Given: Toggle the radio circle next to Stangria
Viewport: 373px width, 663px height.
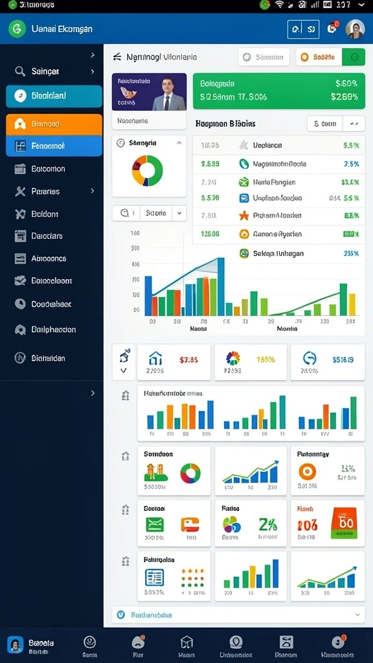Looking at the screenshot, I should pos(120,143).
